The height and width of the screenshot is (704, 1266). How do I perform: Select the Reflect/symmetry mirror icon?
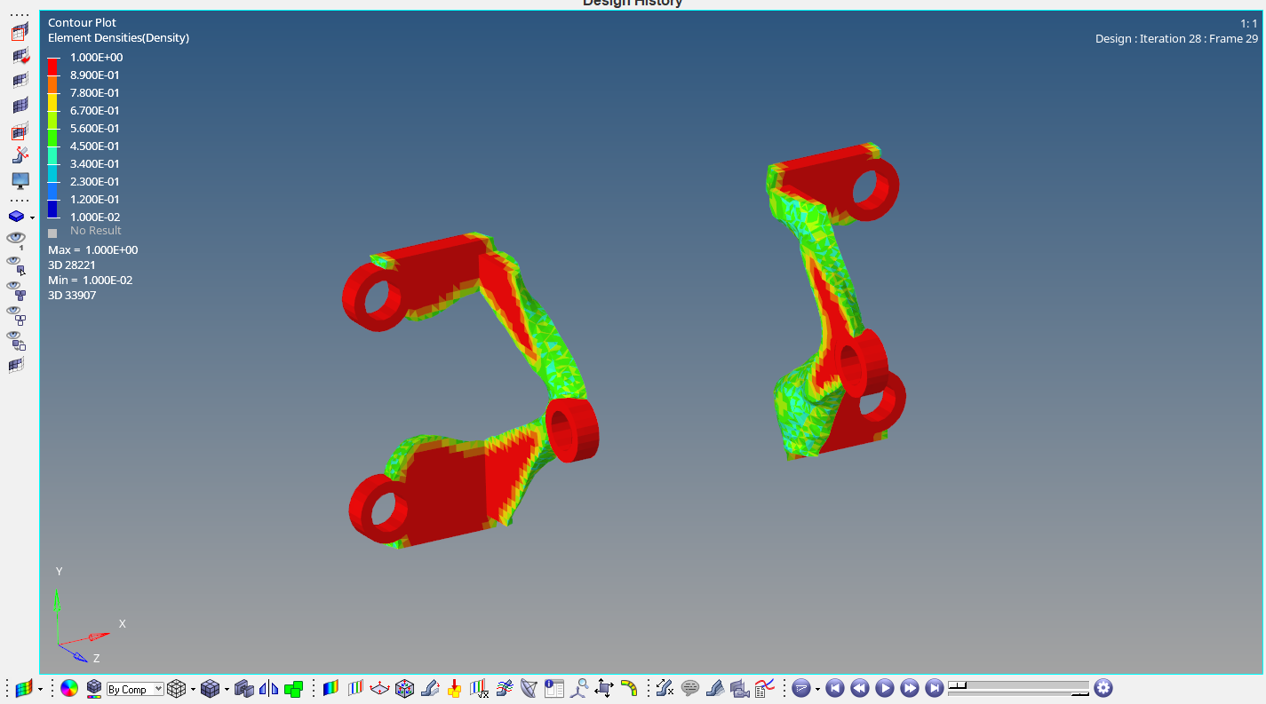click(268, 688)
